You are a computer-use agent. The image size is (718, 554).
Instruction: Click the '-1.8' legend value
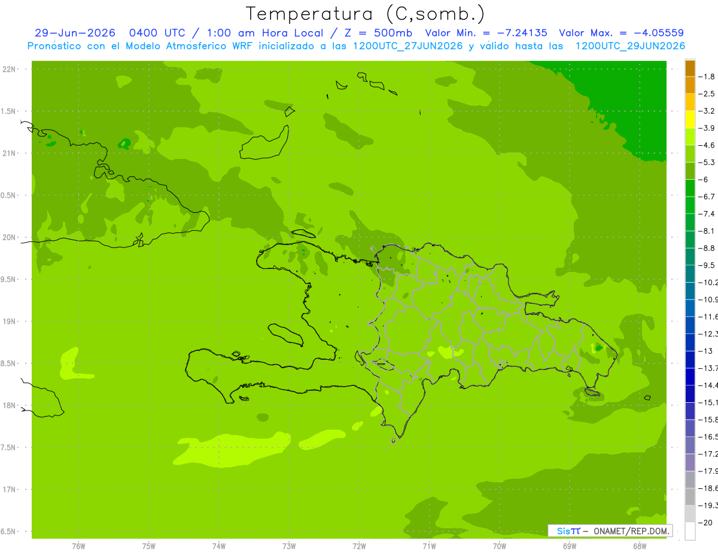(707, 76)
